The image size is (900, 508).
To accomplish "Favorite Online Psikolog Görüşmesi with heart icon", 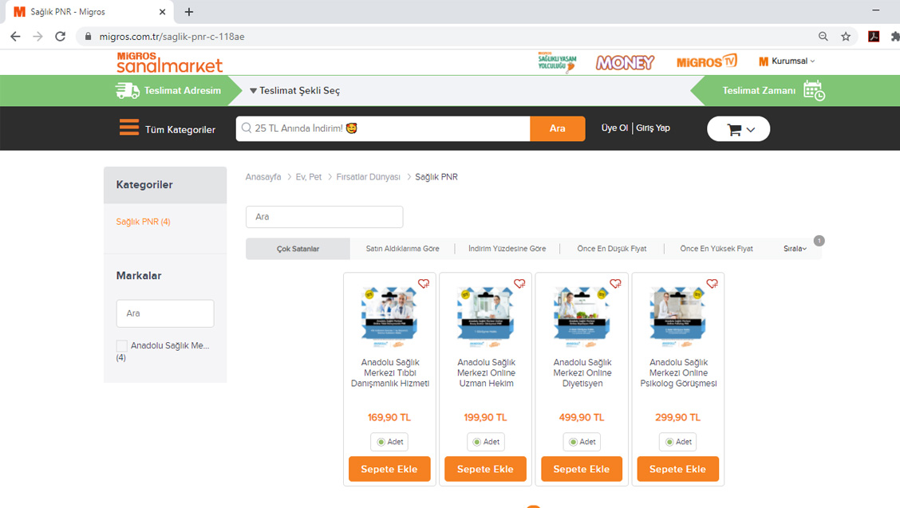I will point(712,284).
